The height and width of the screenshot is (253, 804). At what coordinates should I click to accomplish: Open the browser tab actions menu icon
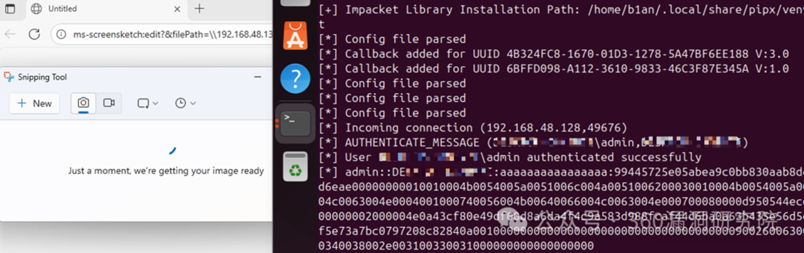coord(10,9)
